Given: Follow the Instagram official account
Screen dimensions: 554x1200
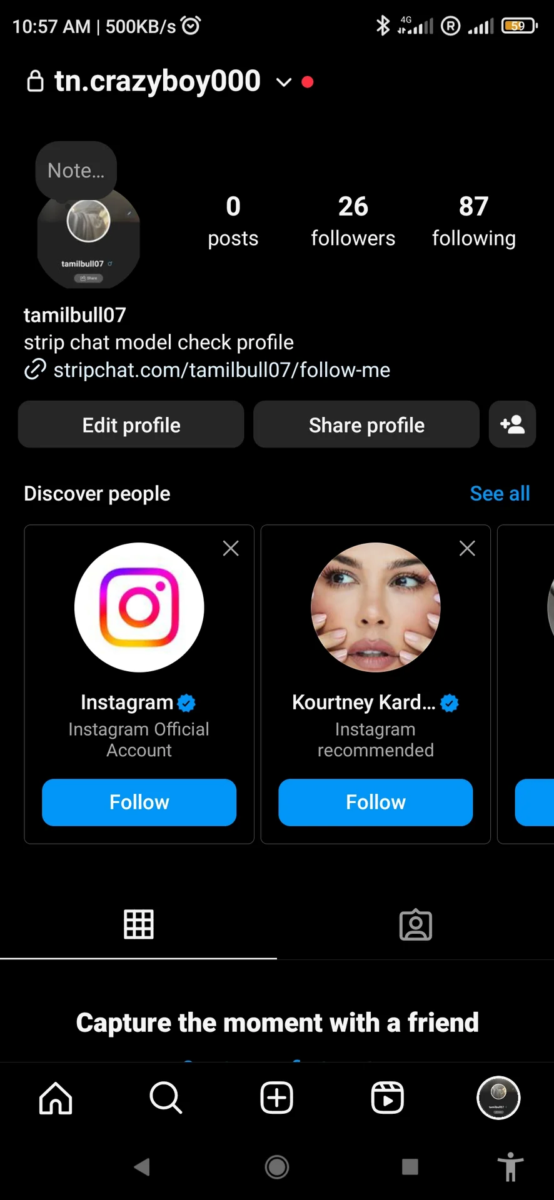Looking at the screenshot, I should (139, 802).
